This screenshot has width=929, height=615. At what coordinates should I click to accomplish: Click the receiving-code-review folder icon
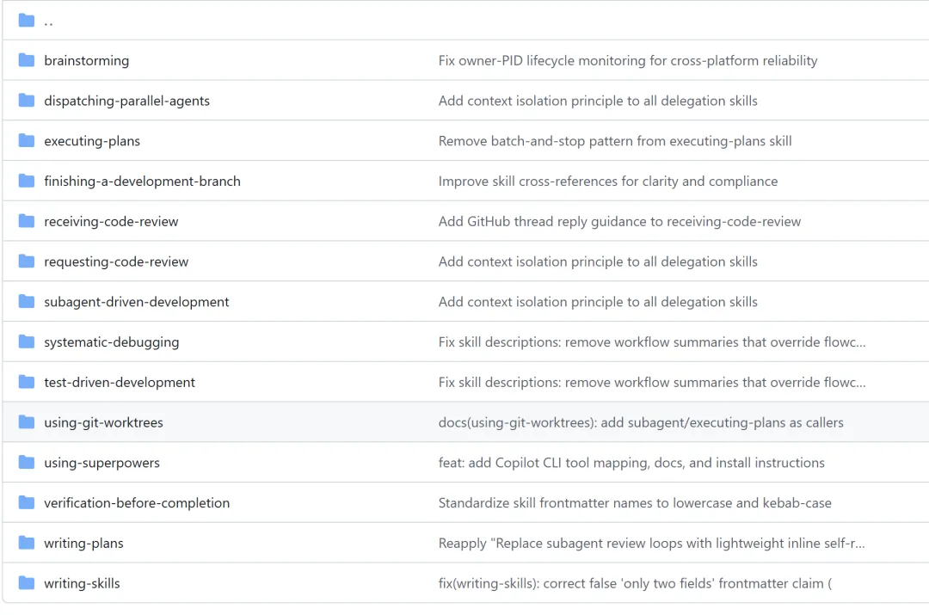click(27, 221)
